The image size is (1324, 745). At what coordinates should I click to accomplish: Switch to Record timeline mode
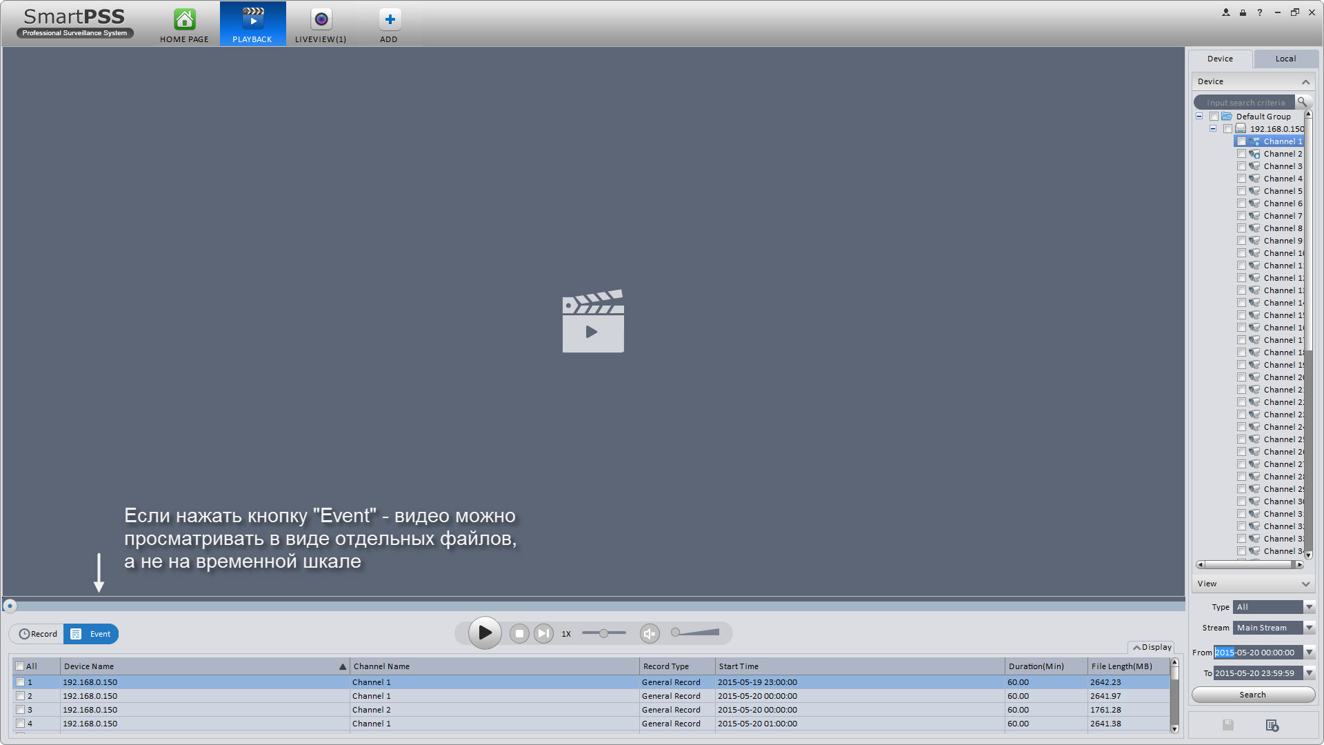tap(38, 634)
